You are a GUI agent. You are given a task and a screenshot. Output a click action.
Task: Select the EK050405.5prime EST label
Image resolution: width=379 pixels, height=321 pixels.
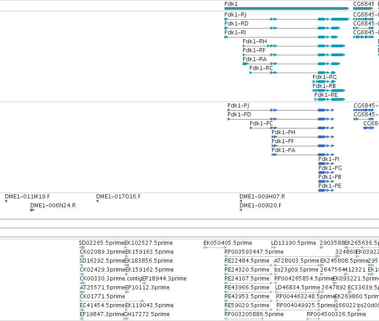click(228, 243)
